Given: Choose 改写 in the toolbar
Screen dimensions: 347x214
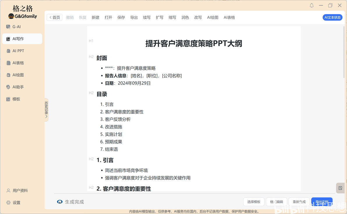Looking at the screenshot, I should 198,17.
